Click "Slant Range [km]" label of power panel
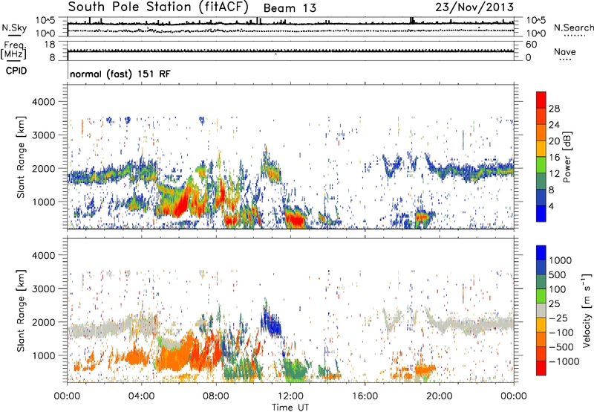Image resolution: width=594 pixels, height=412 pixels. [x=21, y=157]
